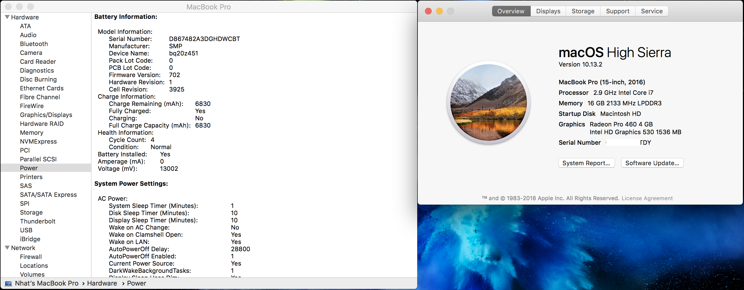Minimize the About This Mac window

[x=439, y=11]
